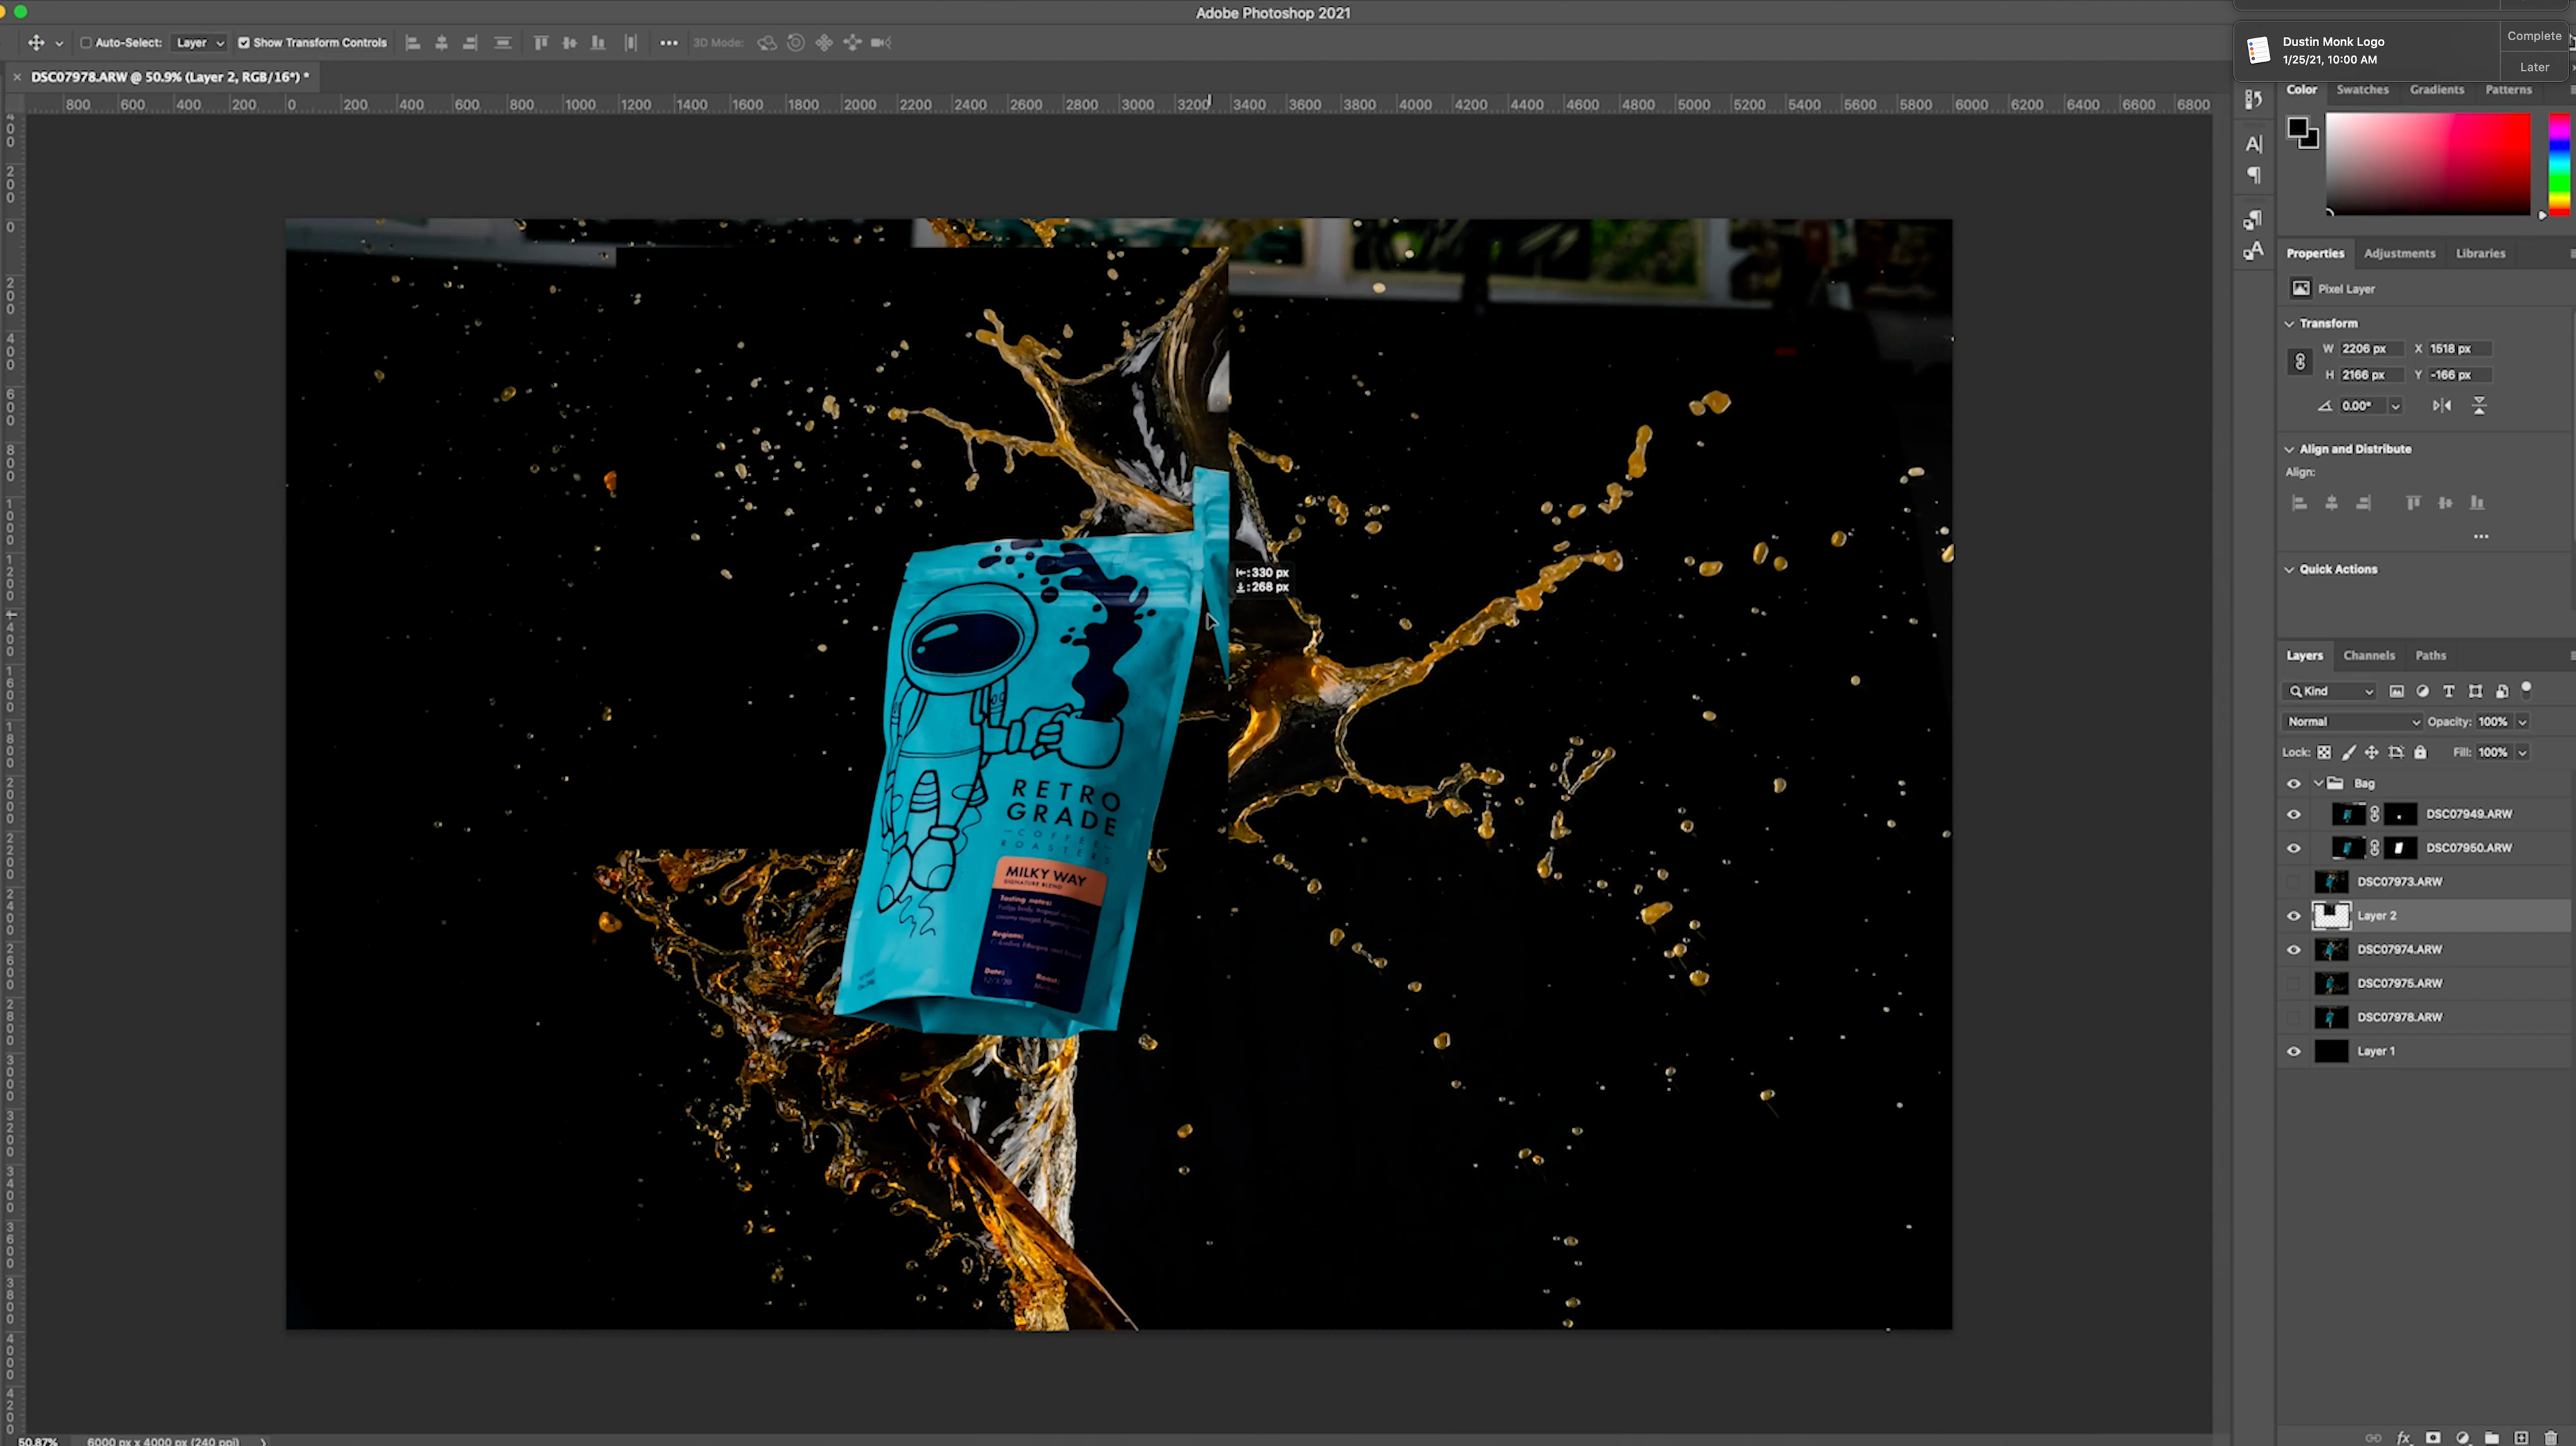
Task: Toggle visibility of Layer 2
Action: pos(2294,915)
